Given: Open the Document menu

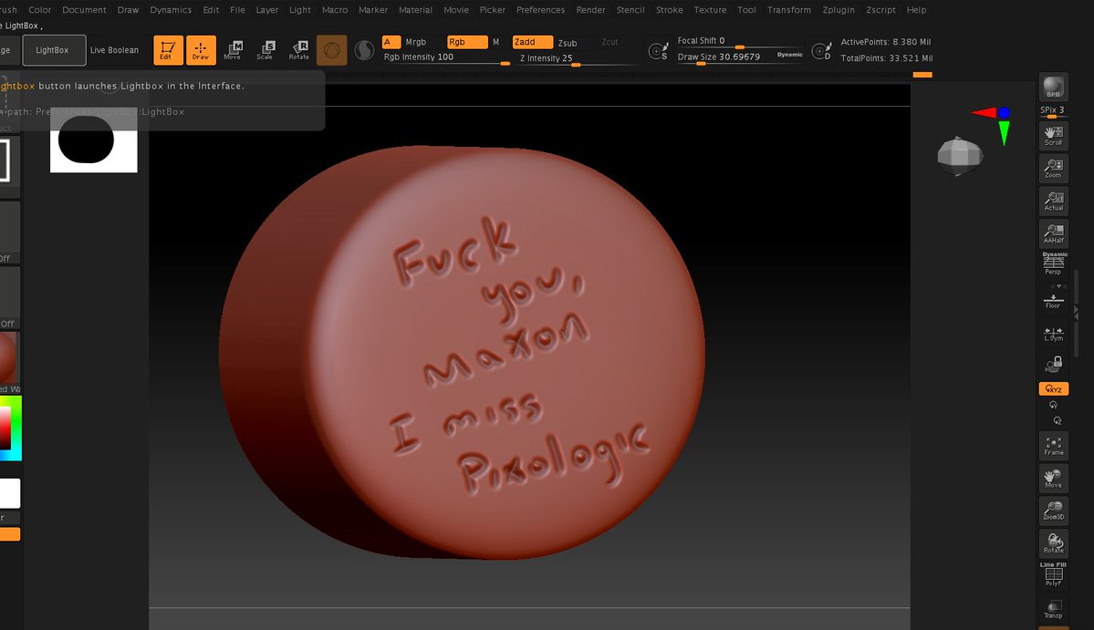Looking at the screenshot, I should 85,10.
